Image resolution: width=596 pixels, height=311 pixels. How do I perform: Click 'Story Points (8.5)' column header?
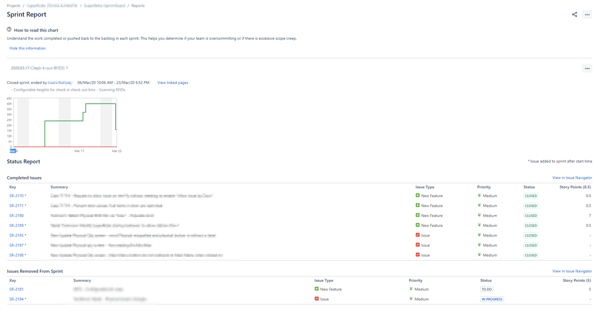[575, 187]
